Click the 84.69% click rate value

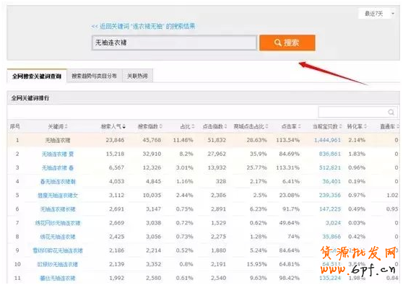click(x=290, y=154)
